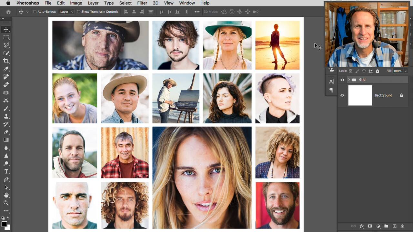Align horizontal centers in the options bar
413x232 pixels.
[x=134, y=12]
